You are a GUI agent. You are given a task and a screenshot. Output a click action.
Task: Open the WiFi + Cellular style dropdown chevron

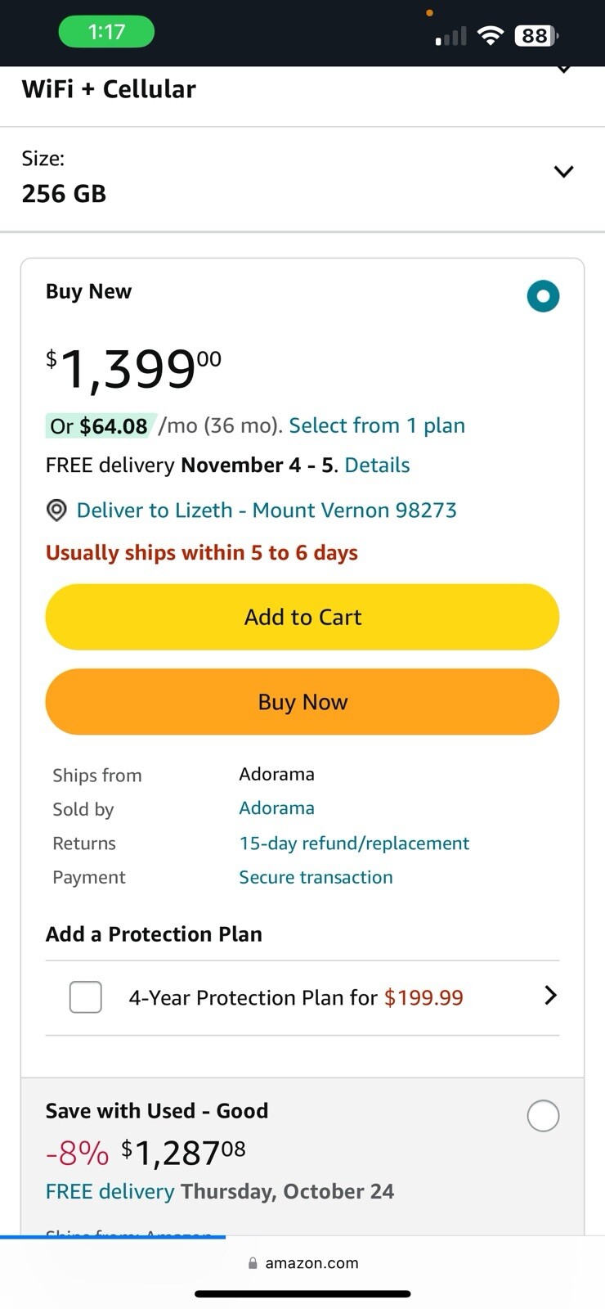pos(562,70)
